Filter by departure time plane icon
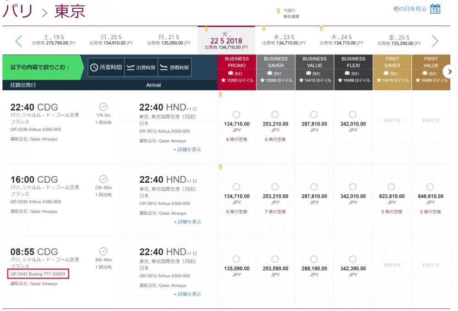 coord(131,67)
